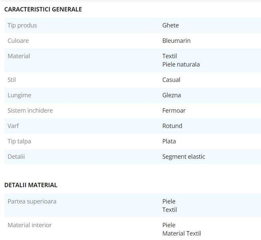The image size is (261, 240).
Task: Click the Ghete value
Action: tap(170, 25)
